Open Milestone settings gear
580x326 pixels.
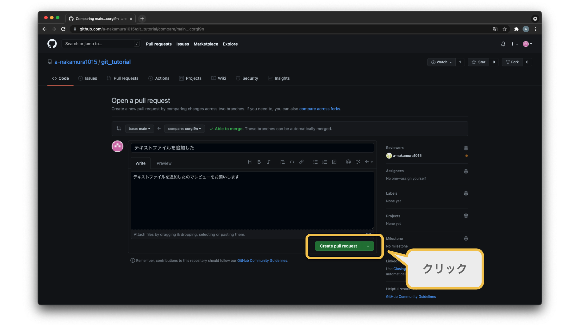[466, 238]
